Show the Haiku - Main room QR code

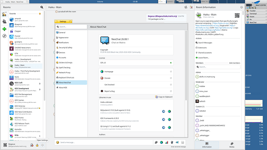pyautogui.click(x=237, y=15)
